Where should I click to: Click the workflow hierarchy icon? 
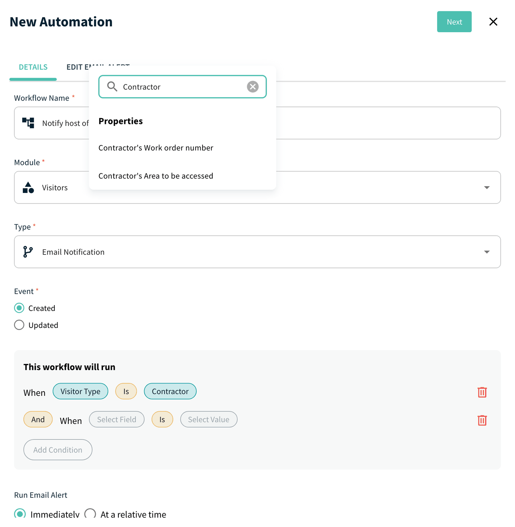pyautogui.click(x=28, y=123)
